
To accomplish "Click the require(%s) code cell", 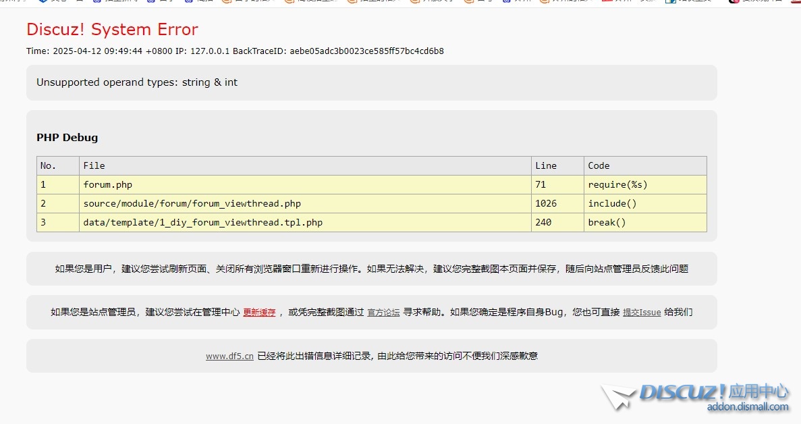I will [x=617, y=184].
